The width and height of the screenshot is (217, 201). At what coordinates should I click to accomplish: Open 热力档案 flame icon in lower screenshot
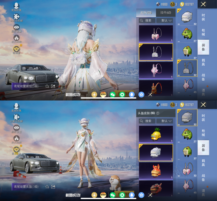coord(16,140)
